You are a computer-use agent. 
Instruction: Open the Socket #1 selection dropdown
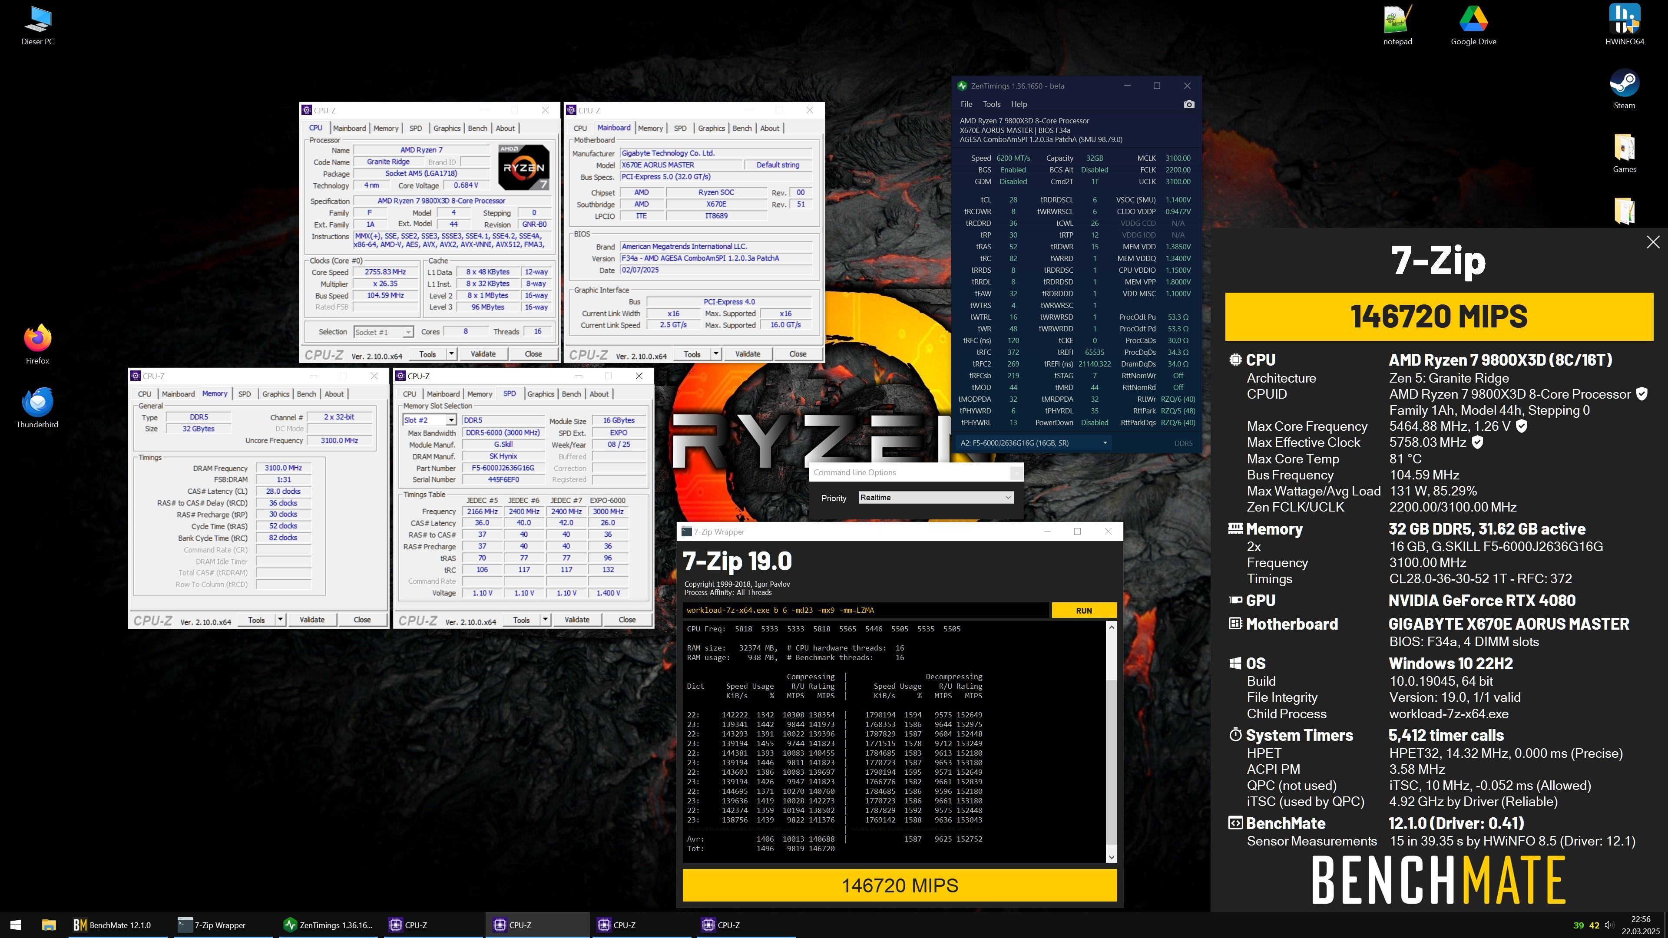(x=408, y=332)
